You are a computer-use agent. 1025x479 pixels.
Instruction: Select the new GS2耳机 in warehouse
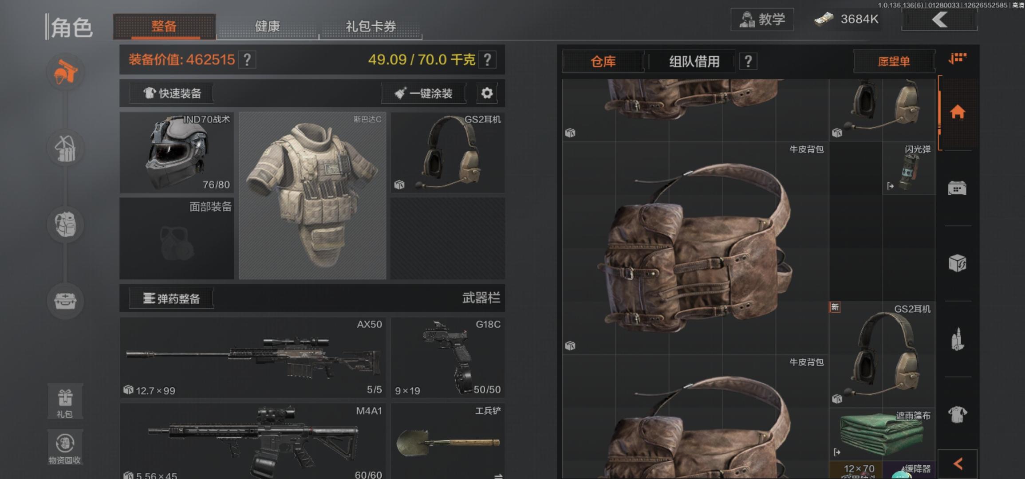tap(882, 354)
